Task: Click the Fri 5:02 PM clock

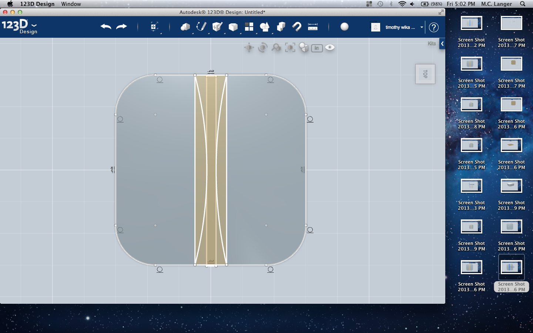Action: [x=461, y=4]
